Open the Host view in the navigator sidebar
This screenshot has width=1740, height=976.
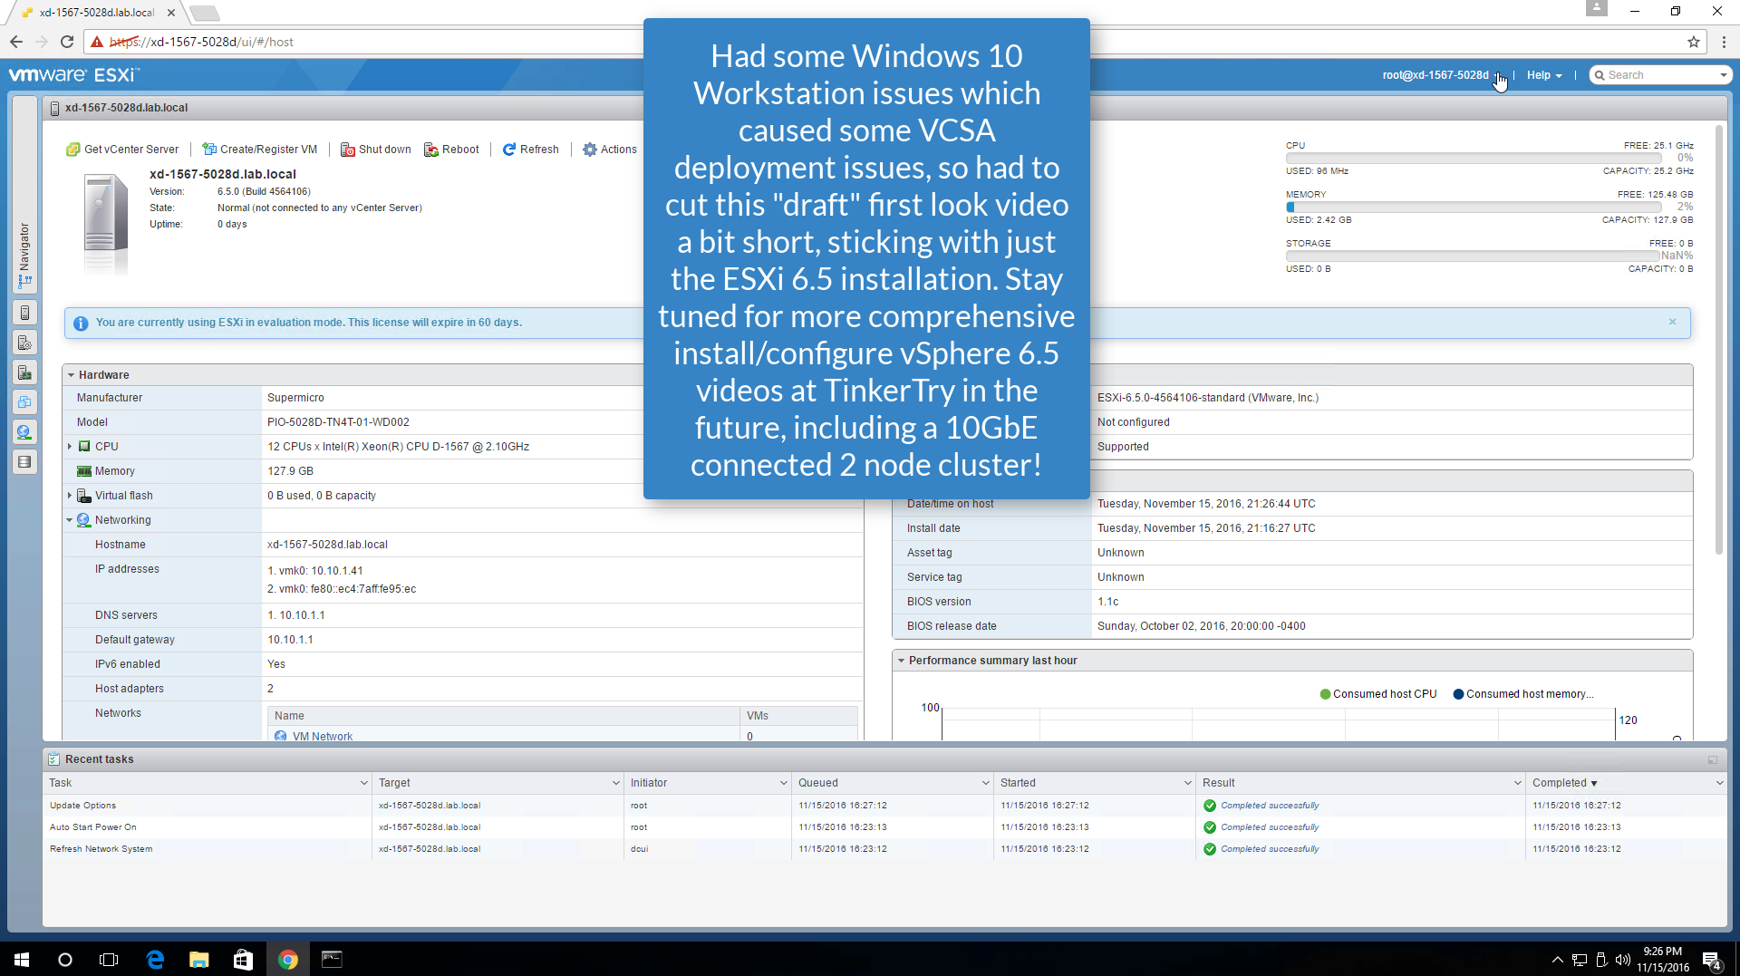pos(24,313)
